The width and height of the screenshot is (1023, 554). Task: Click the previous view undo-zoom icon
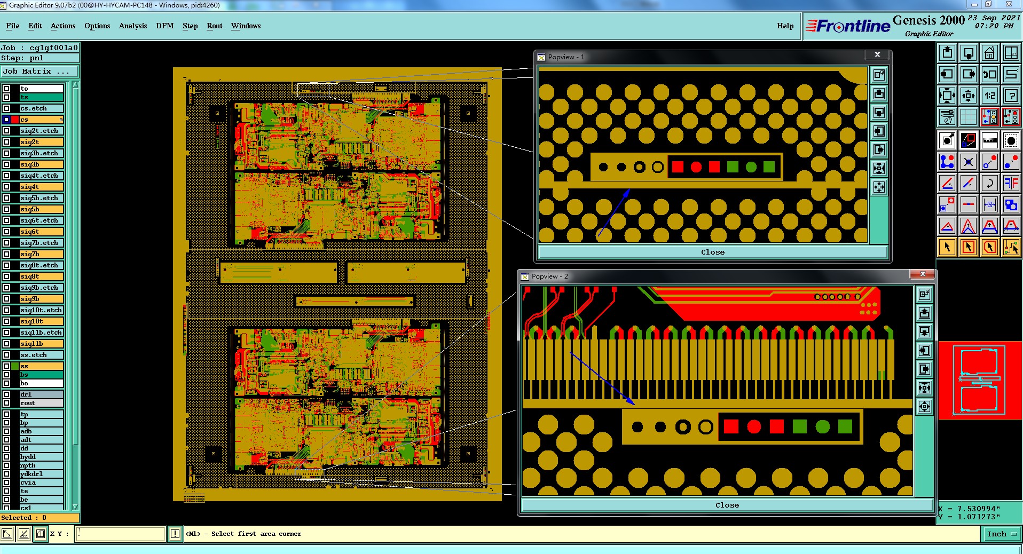990,74
